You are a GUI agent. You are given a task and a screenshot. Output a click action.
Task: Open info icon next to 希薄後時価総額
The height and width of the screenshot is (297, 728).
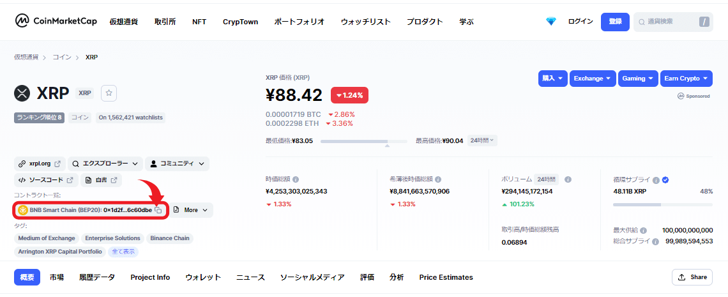point(438,179)
